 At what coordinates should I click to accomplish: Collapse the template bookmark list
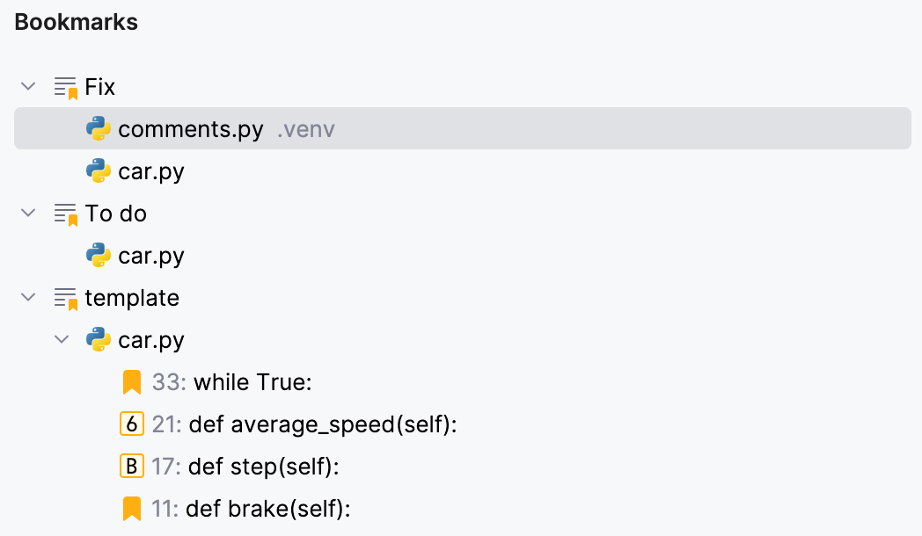[x=29, y=298]
